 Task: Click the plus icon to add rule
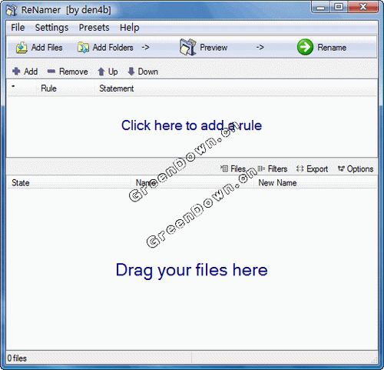pos(16,72)
